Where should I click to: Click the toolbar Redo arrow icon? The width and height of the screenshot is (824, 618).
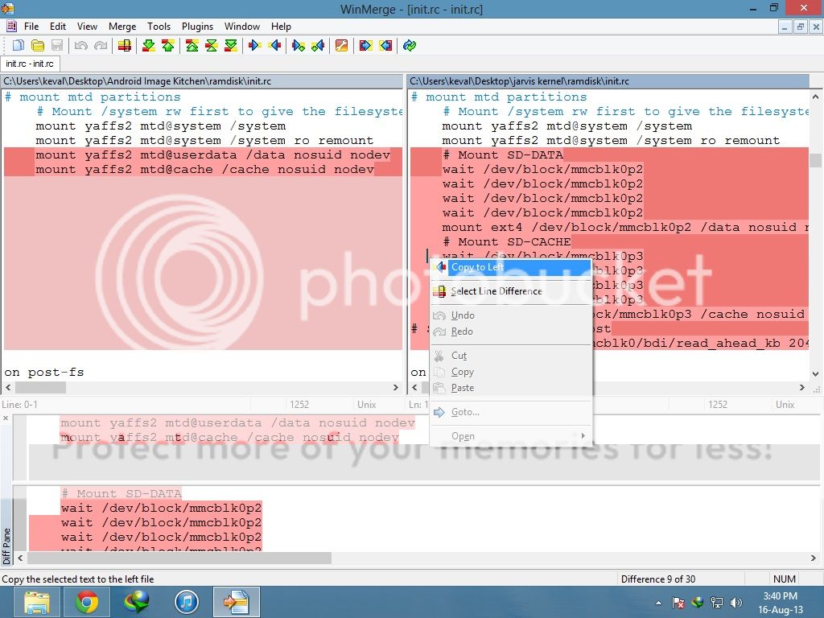coord(101,46)
